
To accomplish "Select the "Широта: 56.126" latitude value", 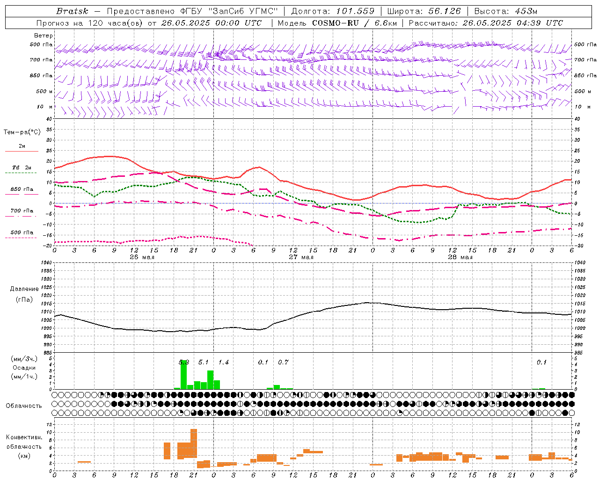I will pos(424,11).
